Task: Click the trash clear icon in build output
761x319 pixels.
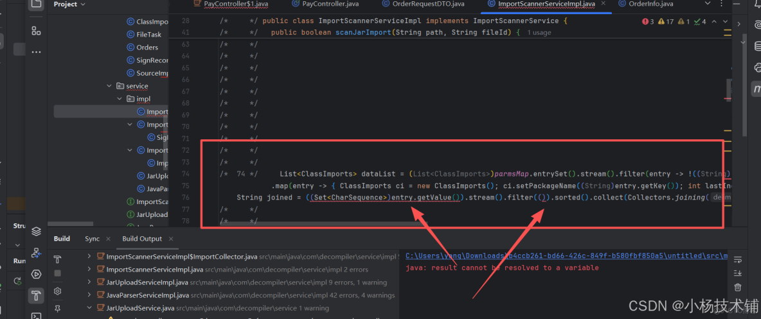Action: 738,287
